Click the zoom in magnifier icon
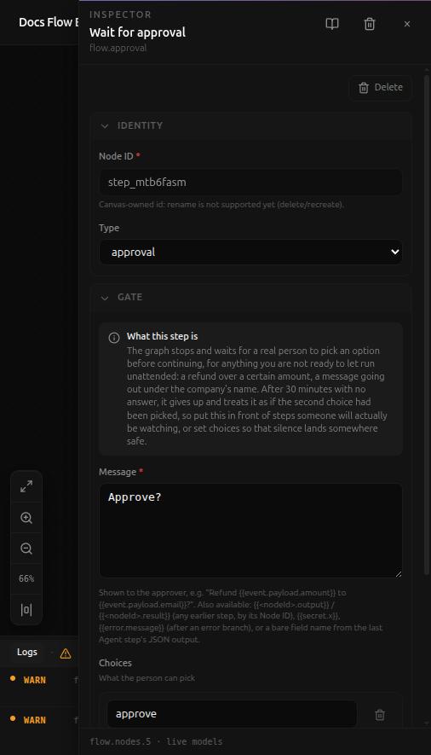The height and width of the screenshot is (755, 431). tap(26, 518)
